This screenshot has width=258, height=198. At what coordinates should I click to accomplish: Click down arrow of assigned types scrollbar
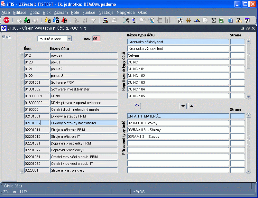(248, 171)
